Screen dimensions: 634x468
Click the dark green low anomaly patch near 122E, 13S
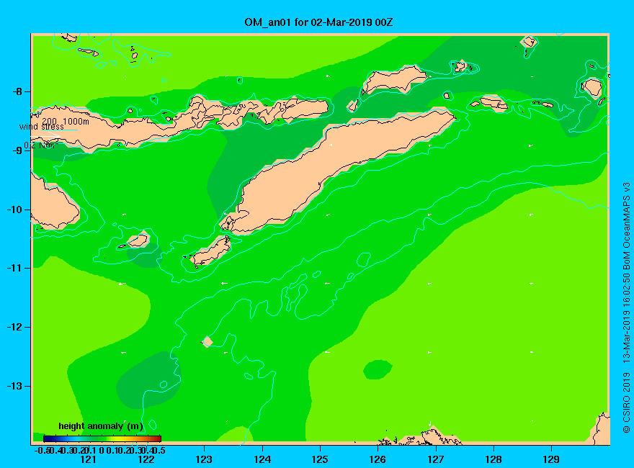click(148, 380)
